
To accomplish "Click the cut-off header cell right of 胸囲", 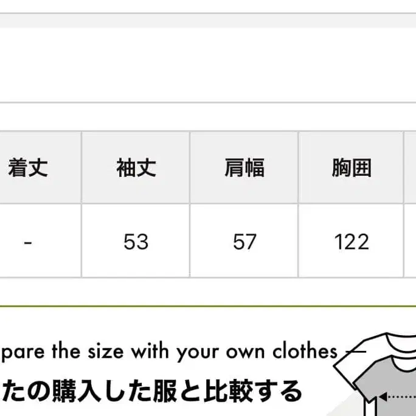I will 411,167.
